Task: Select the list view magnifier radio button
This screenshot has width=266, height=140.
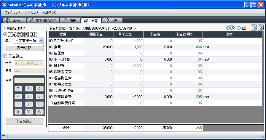Action: [x=228, y=28]
